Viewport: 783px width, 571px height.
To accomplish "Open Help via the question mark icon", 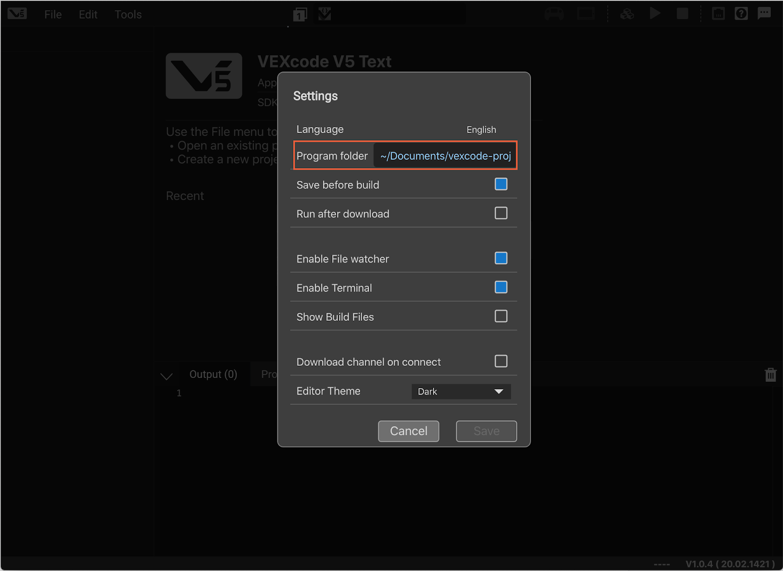I will [741, 14].
